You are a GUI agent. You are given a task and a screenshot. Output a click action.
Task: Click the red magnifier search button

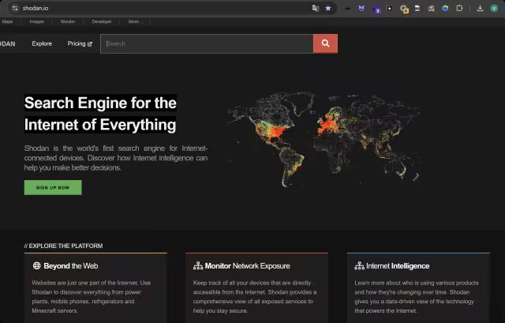(325, 43)
